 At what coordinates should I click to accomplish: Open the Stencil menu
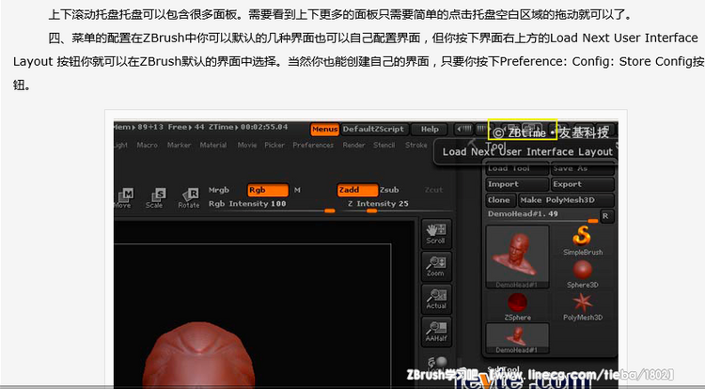point(384,145)
